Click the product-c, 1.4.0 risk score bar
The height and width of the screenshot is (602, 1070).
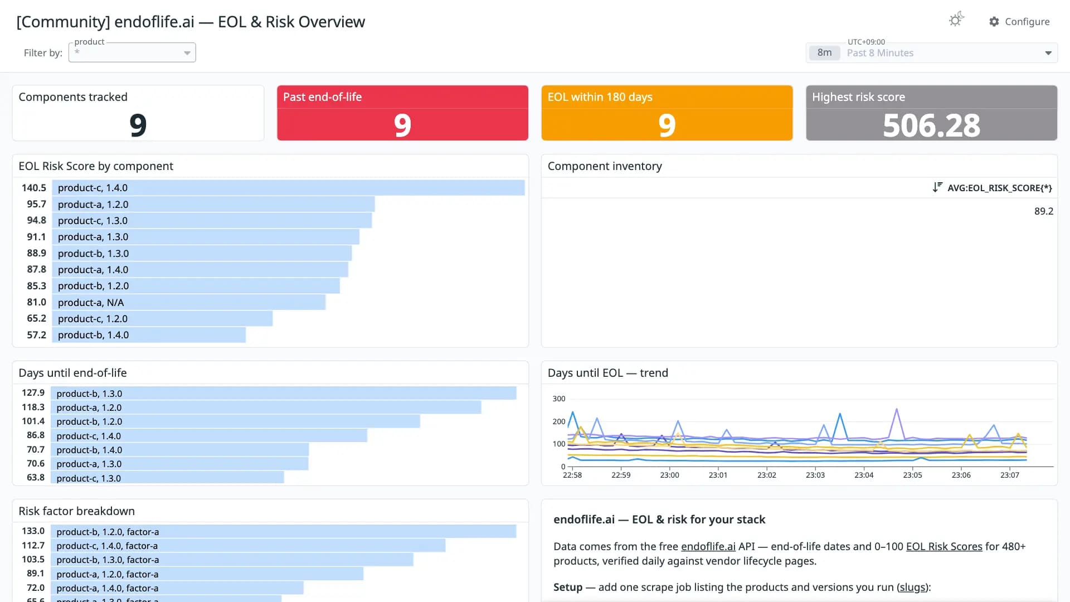[x=288, y=188]
